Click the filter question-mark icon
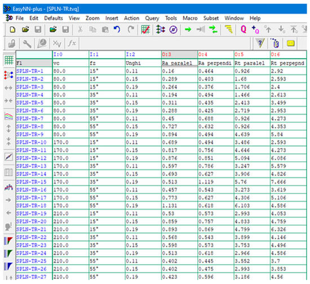 [x=260, y=43]
